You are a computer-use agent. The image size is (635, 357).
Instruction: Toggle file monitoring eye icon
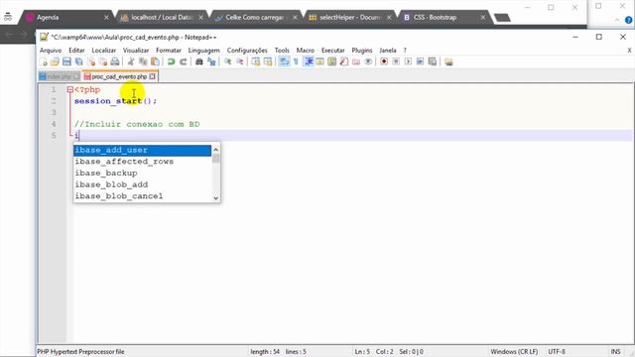(x=368, y=61)
